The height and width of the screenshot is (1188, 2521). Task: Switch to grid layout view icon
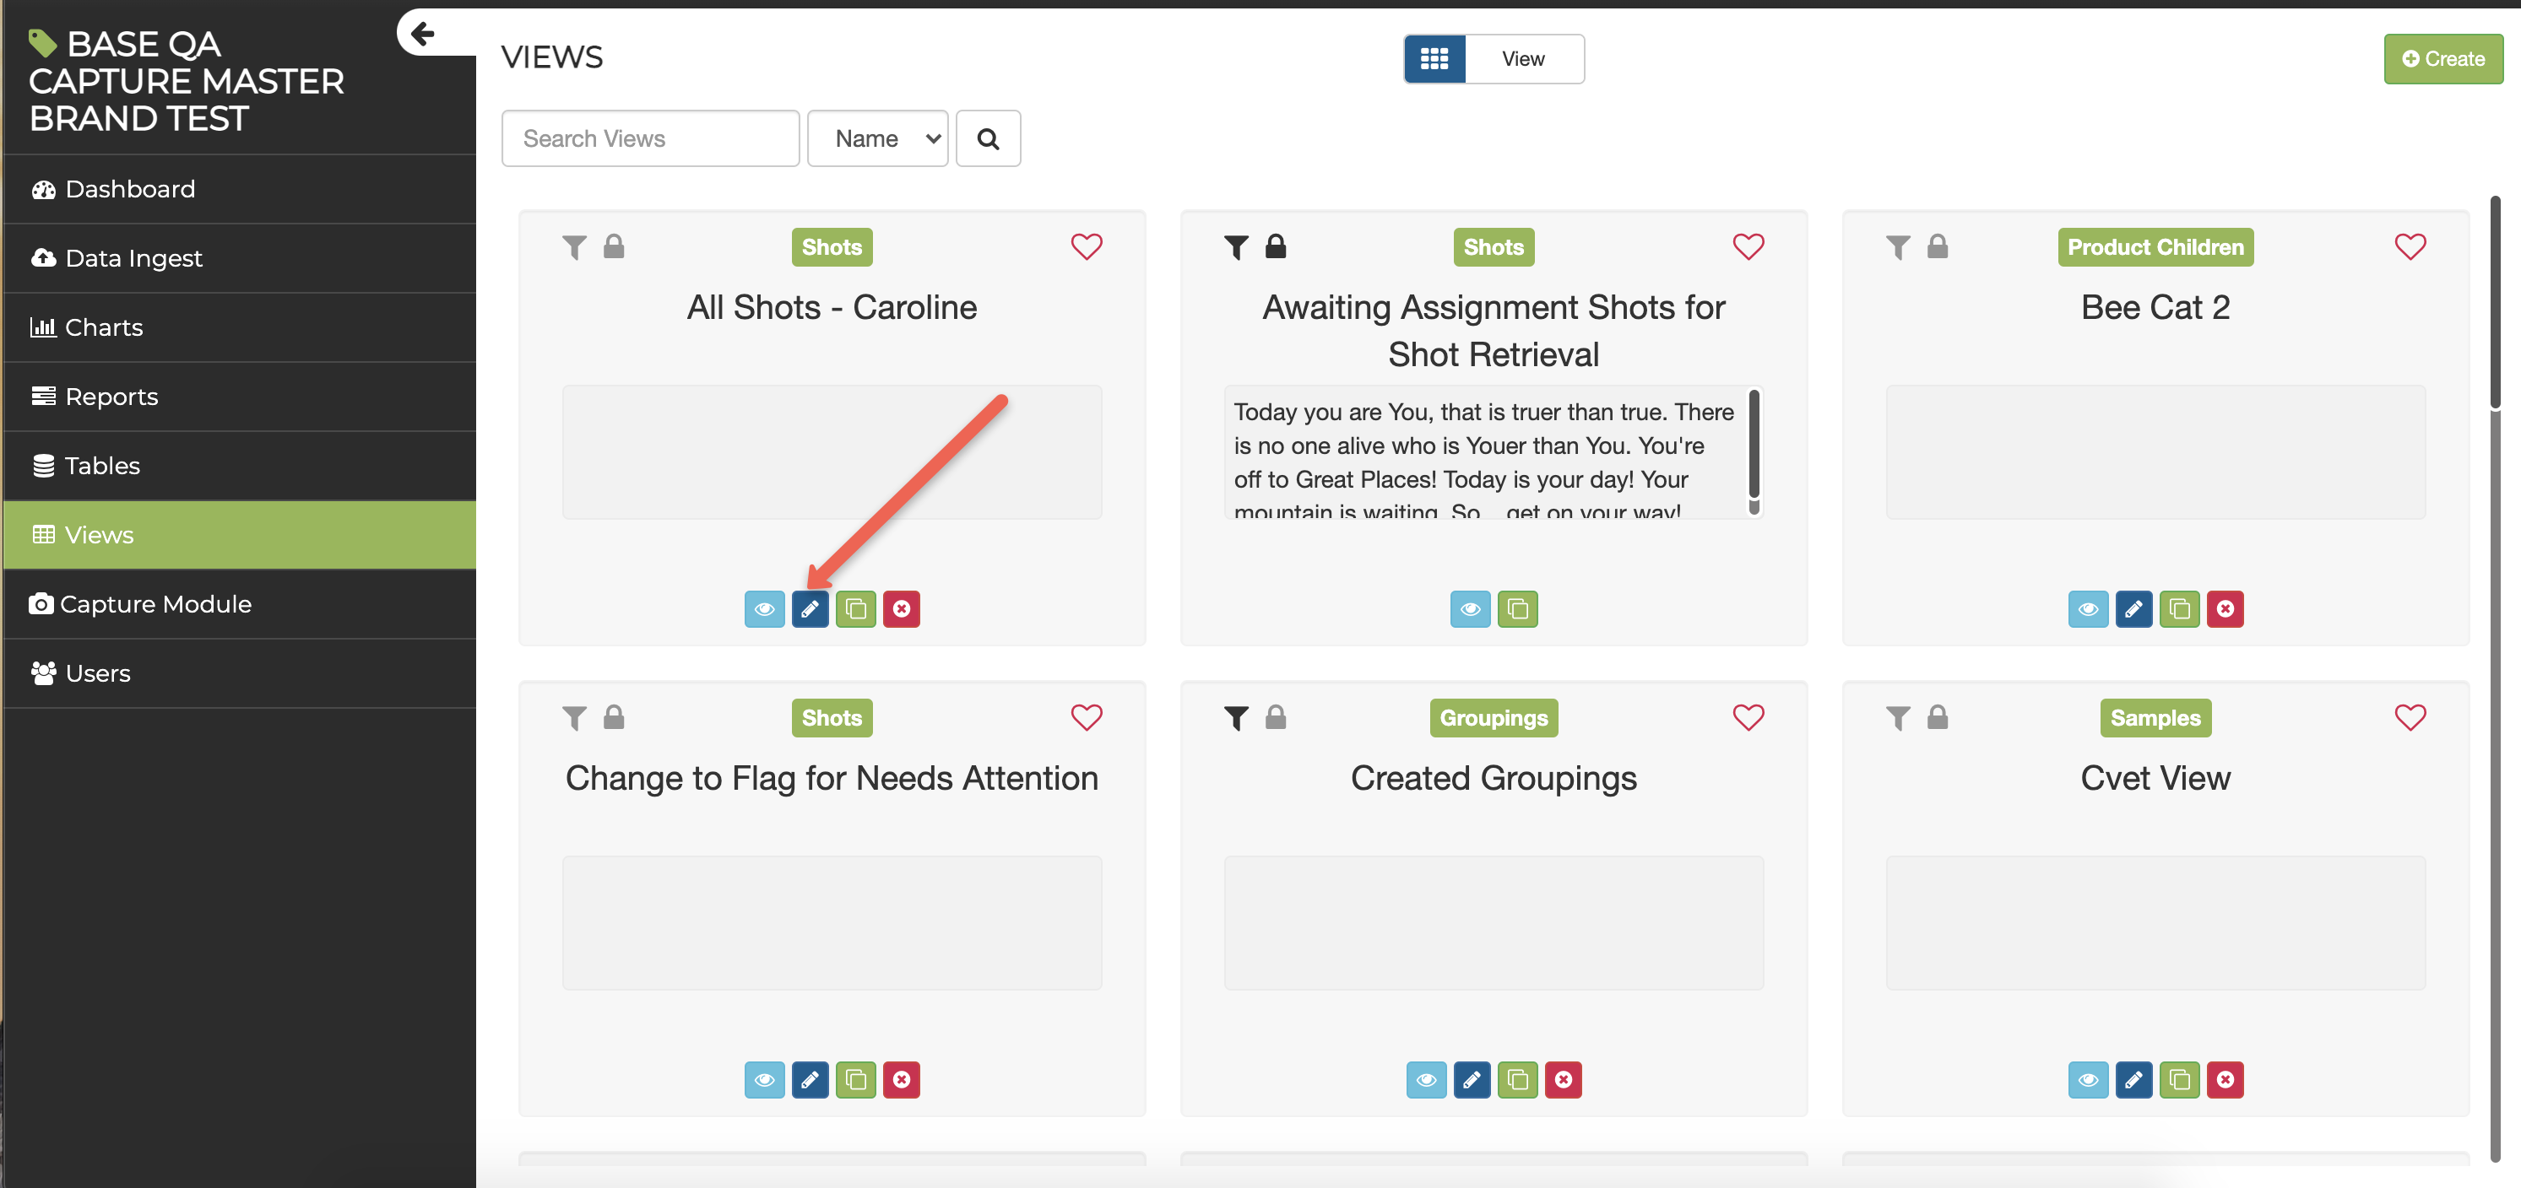[1434, 59]
